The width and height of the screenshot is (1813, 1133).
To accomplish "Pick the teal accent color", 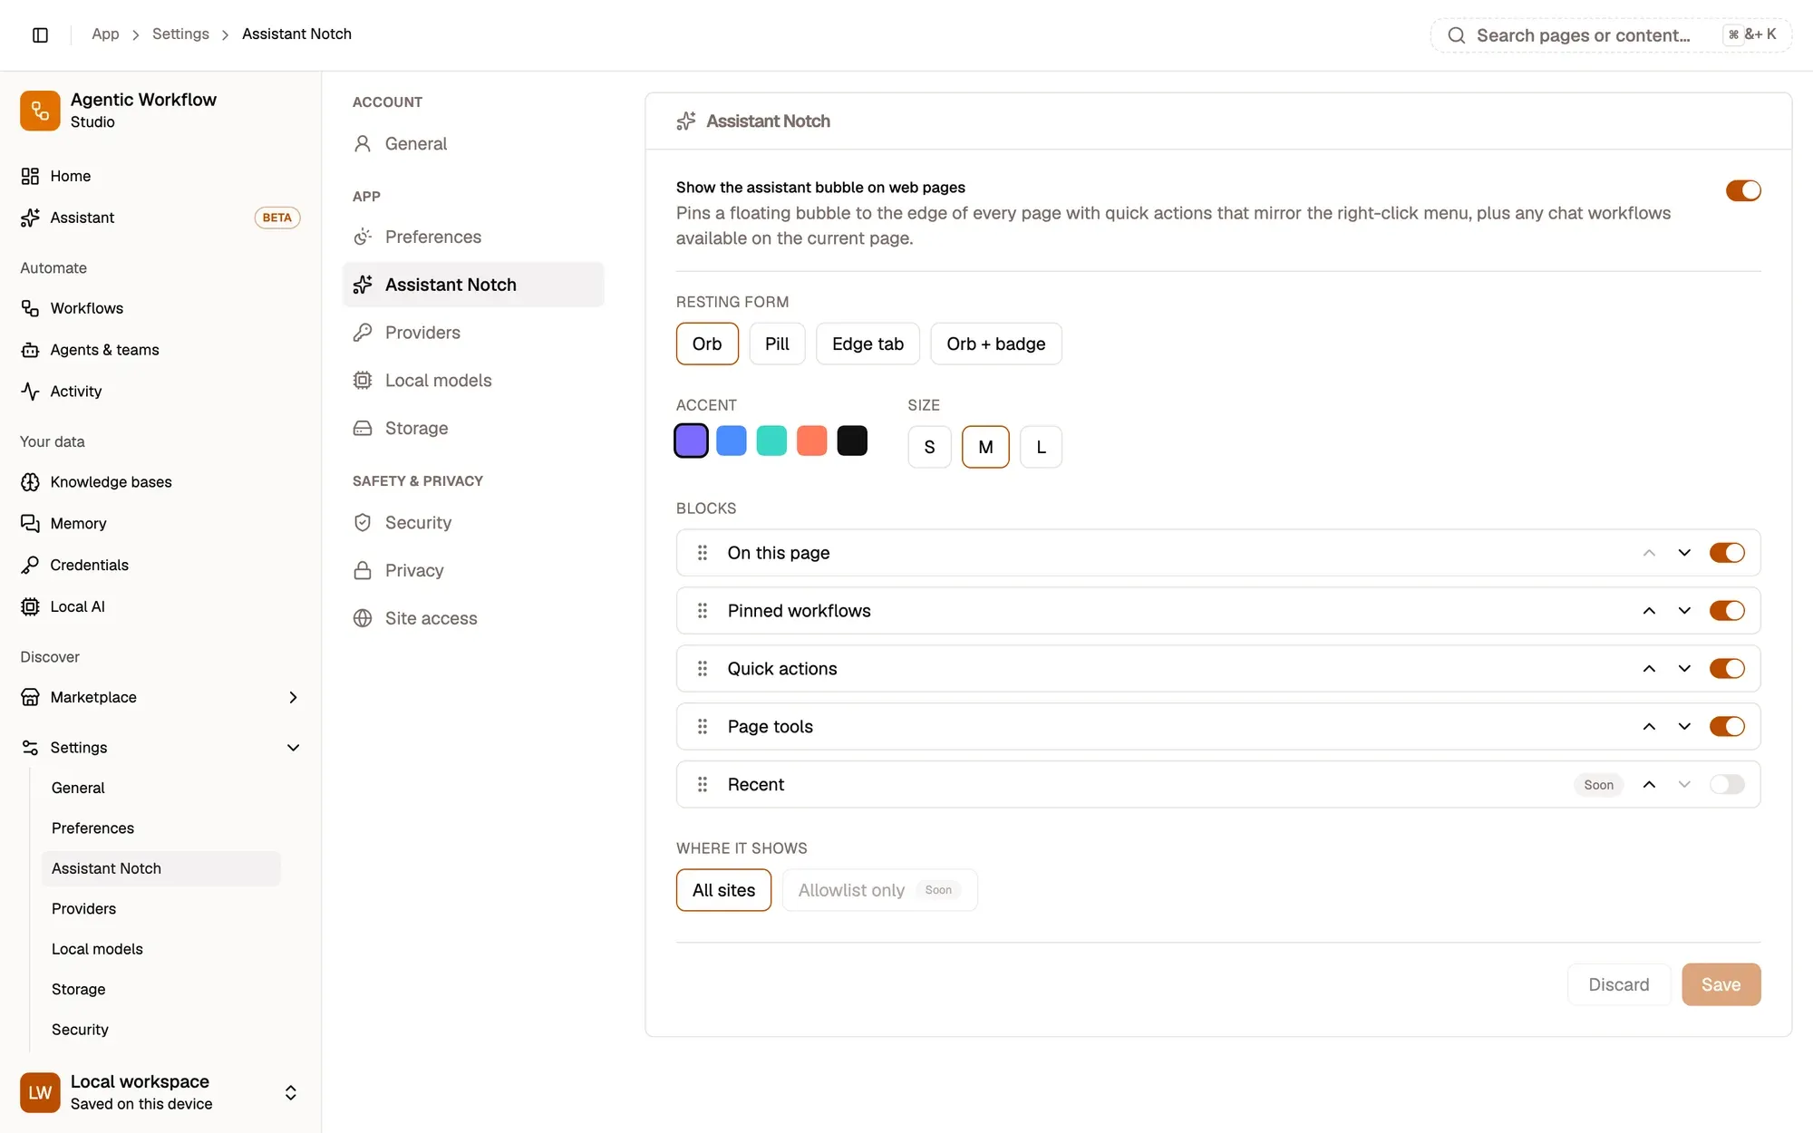I will pyautogui.click(x=771, y=441).
